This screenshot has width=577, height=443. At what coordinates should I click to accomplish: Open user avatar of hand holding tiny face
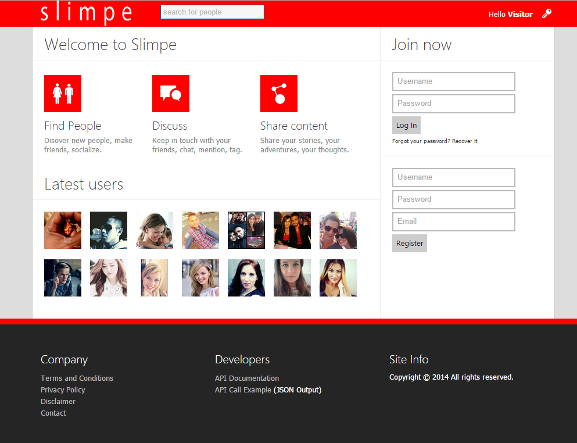63,230
